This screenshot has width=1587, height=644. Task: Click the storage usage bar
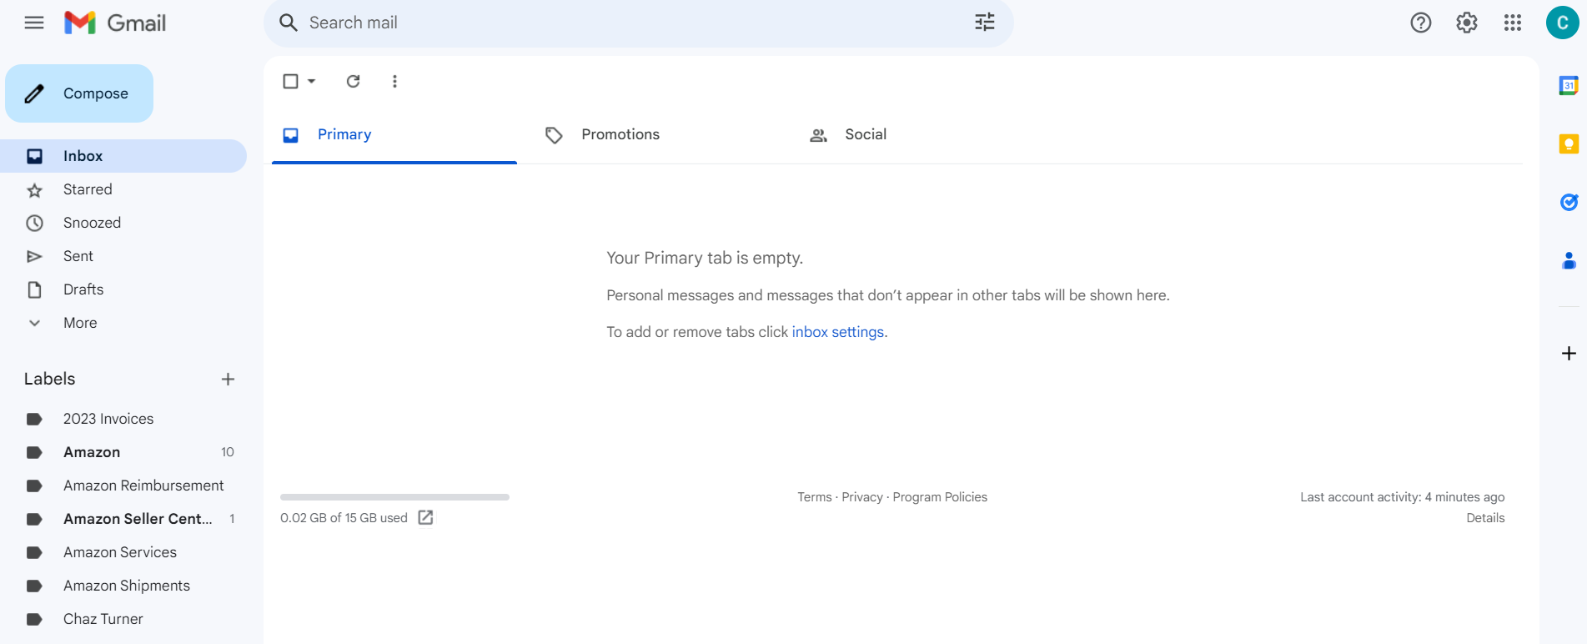tap(394, 497)
